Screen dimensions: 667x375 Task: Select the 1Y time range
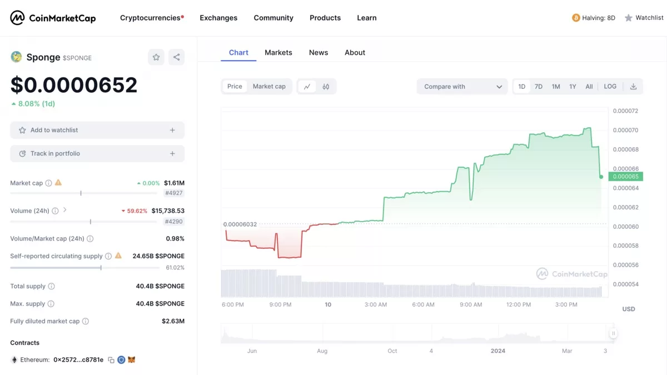(x=573, y=86)
